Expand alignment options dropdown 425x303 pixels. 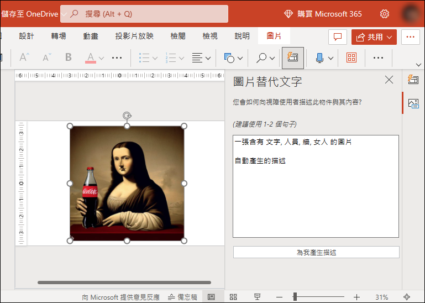point(208,58)
